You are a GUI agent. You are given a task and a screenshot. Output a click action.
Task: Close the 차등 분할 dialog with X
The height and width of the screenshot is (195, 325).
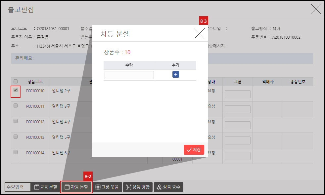point(200,33)
